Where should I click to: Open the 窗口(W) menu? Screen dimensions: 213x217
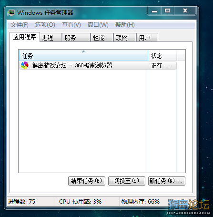[x=98, y=25]
